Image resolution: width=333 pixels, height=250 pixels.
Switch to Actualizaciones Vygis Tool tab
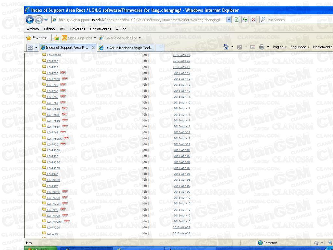click(127, 48)
